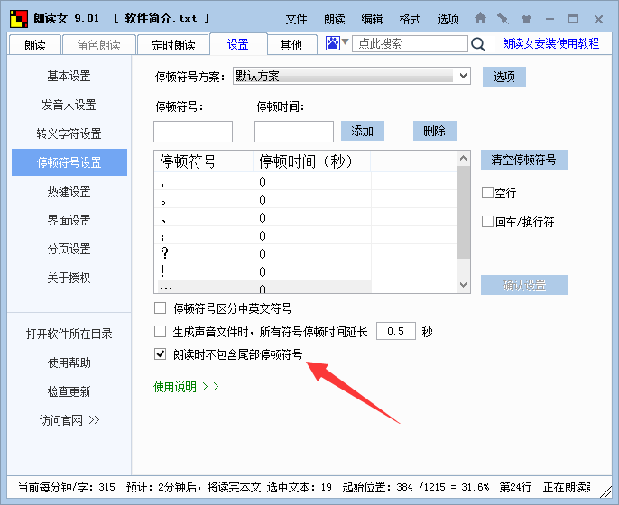Switch to the 角色朗读 tab
The image size is (619, 505).
coord(98,45)
